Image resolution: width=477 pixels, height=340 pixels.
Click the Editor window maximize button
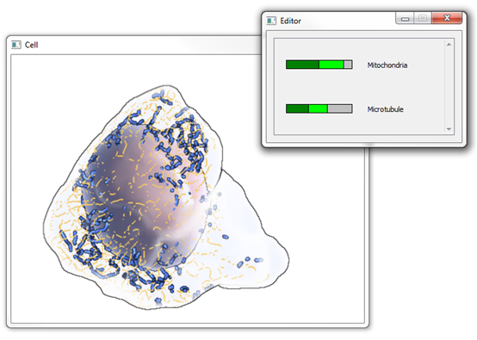point(422,18)
